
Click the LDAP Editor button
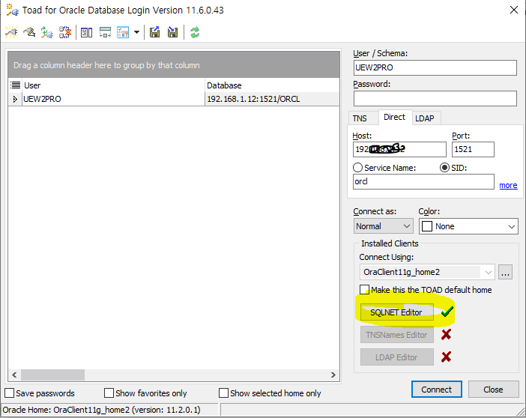coord(396,357)
